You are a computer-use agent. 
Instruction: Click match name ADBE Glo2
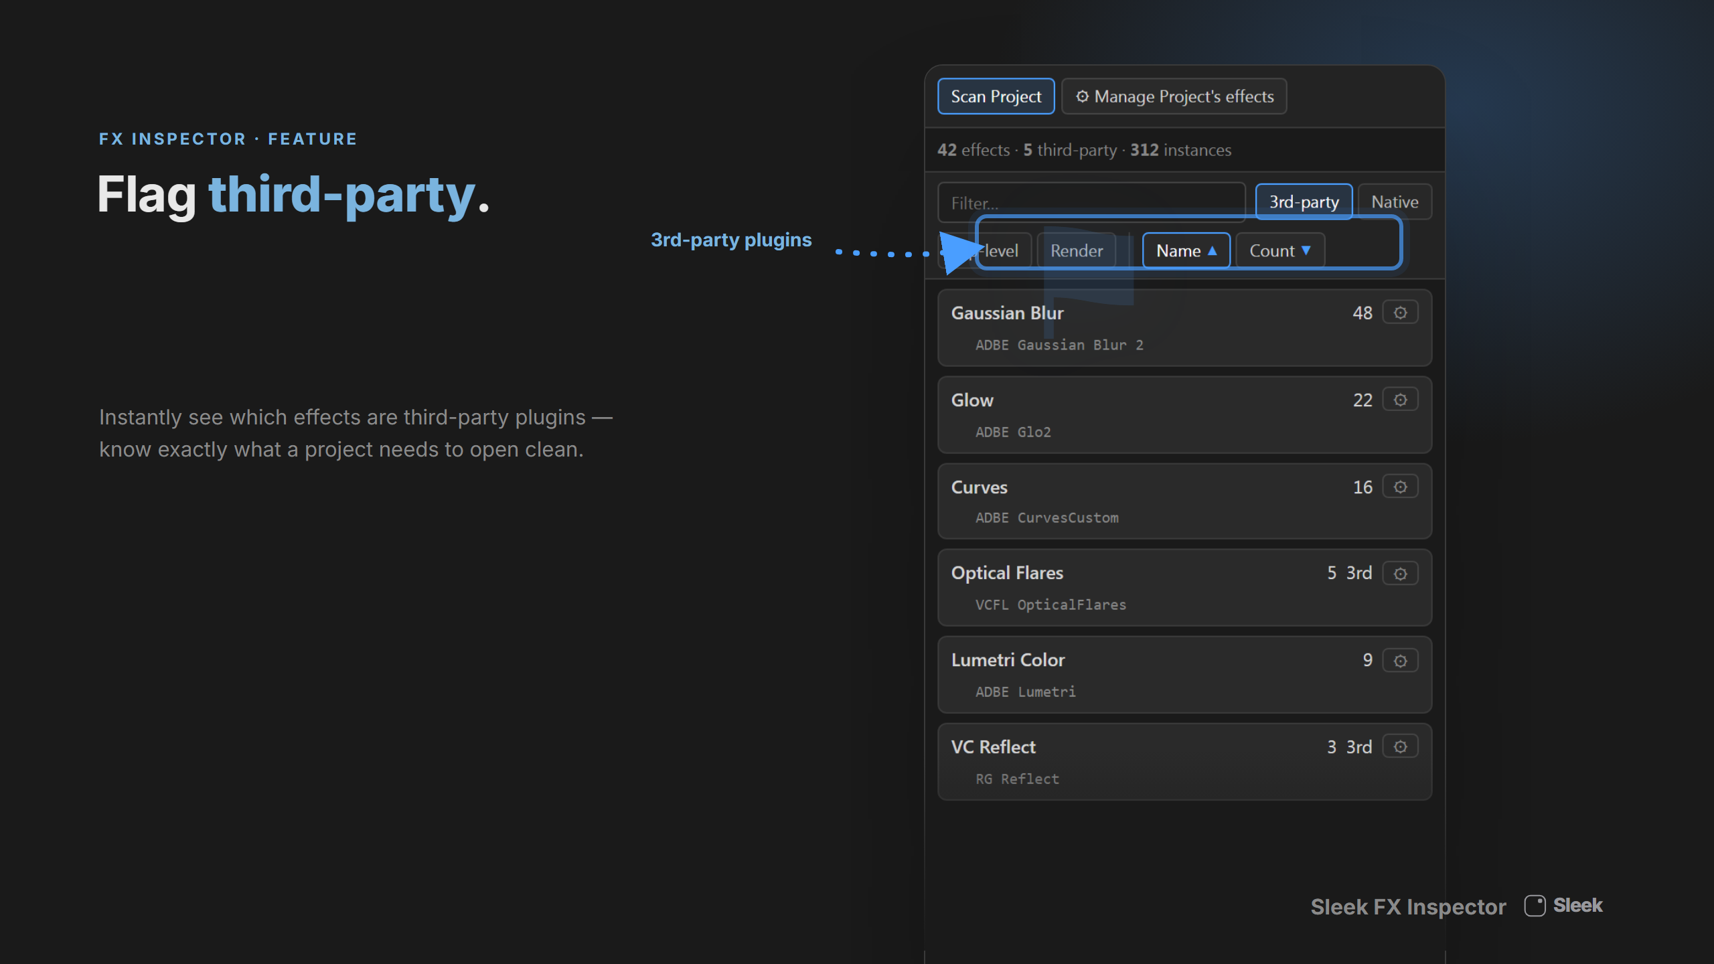click(1013, 432)
